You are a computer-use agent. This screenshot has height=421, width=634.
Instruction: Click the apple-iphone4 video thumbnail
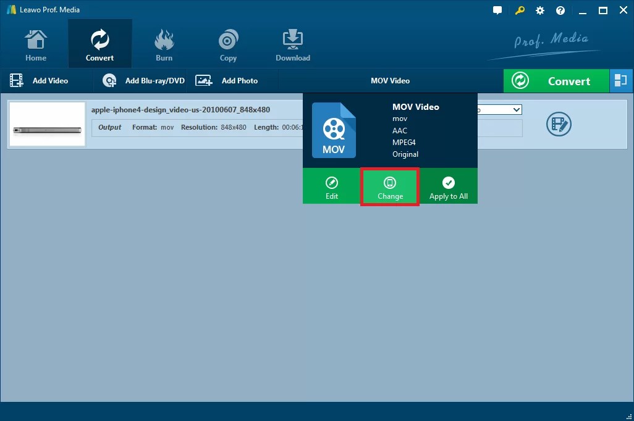point(47,123)
